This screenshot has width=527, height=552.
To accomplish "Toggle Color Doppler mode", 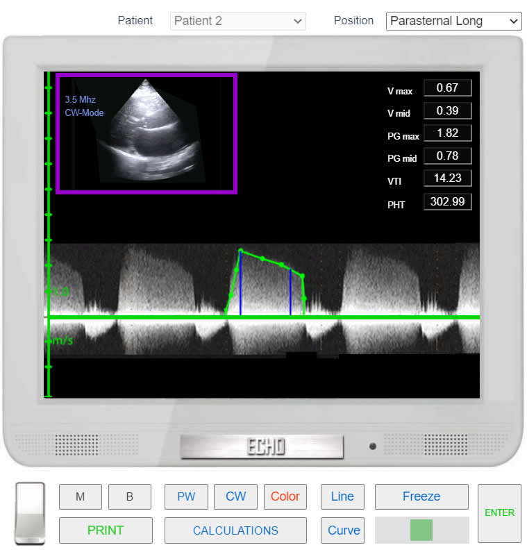I will pyautogui.click(x=285, y=496).
